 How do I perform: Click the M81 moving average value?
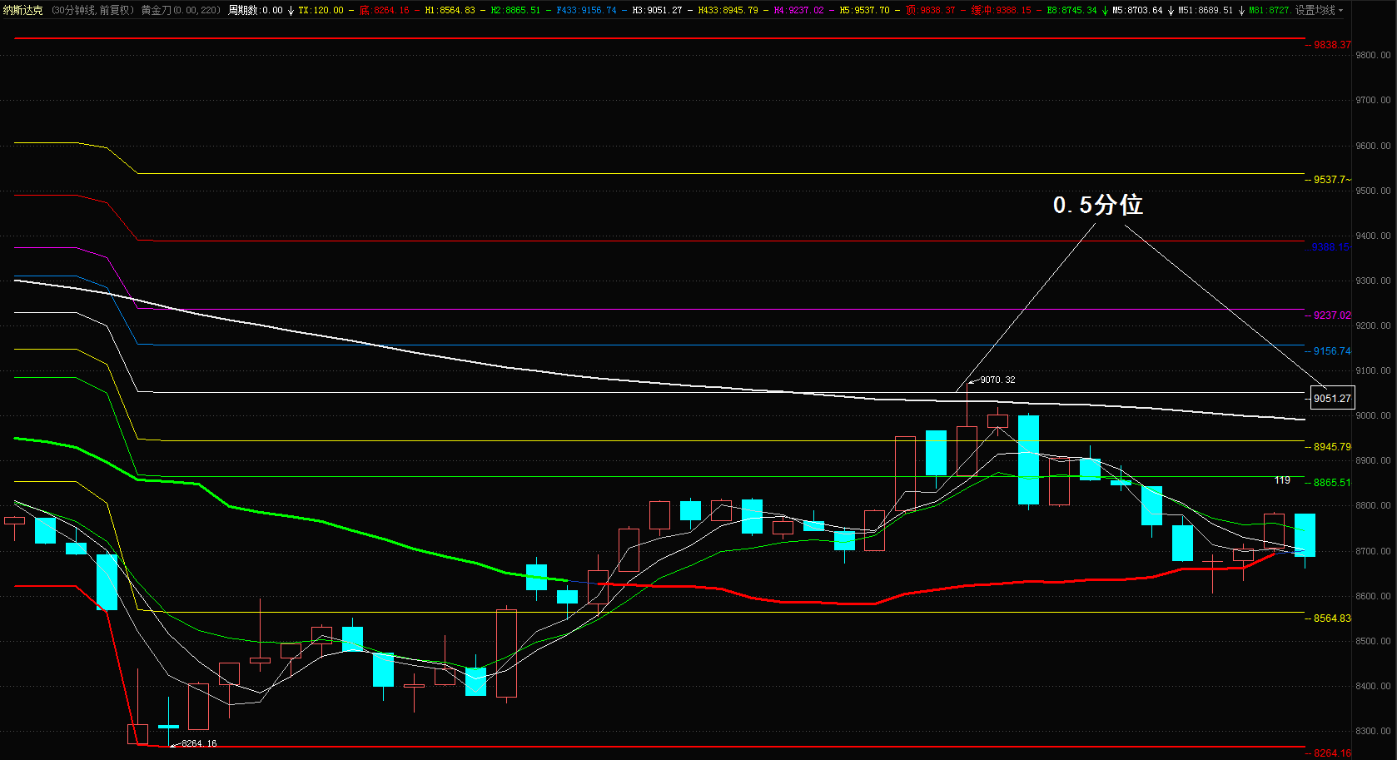click(1270, 10)
